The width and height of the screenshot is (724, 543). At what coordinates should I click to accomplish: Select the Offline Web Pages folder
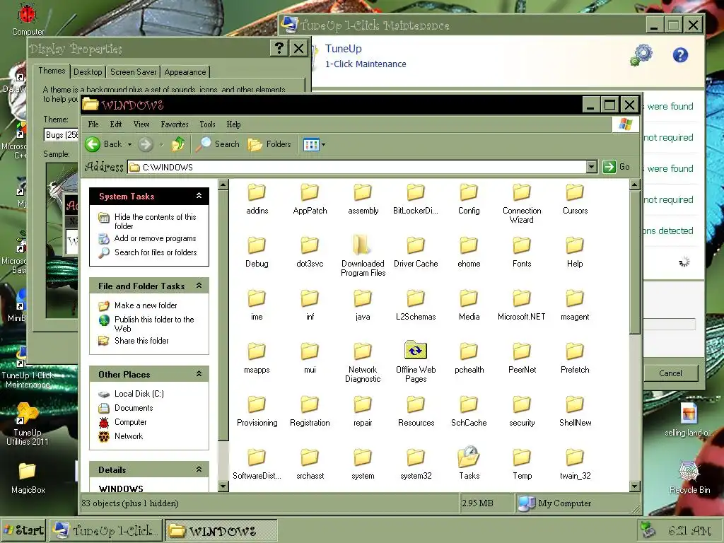(x=416, y=362)
